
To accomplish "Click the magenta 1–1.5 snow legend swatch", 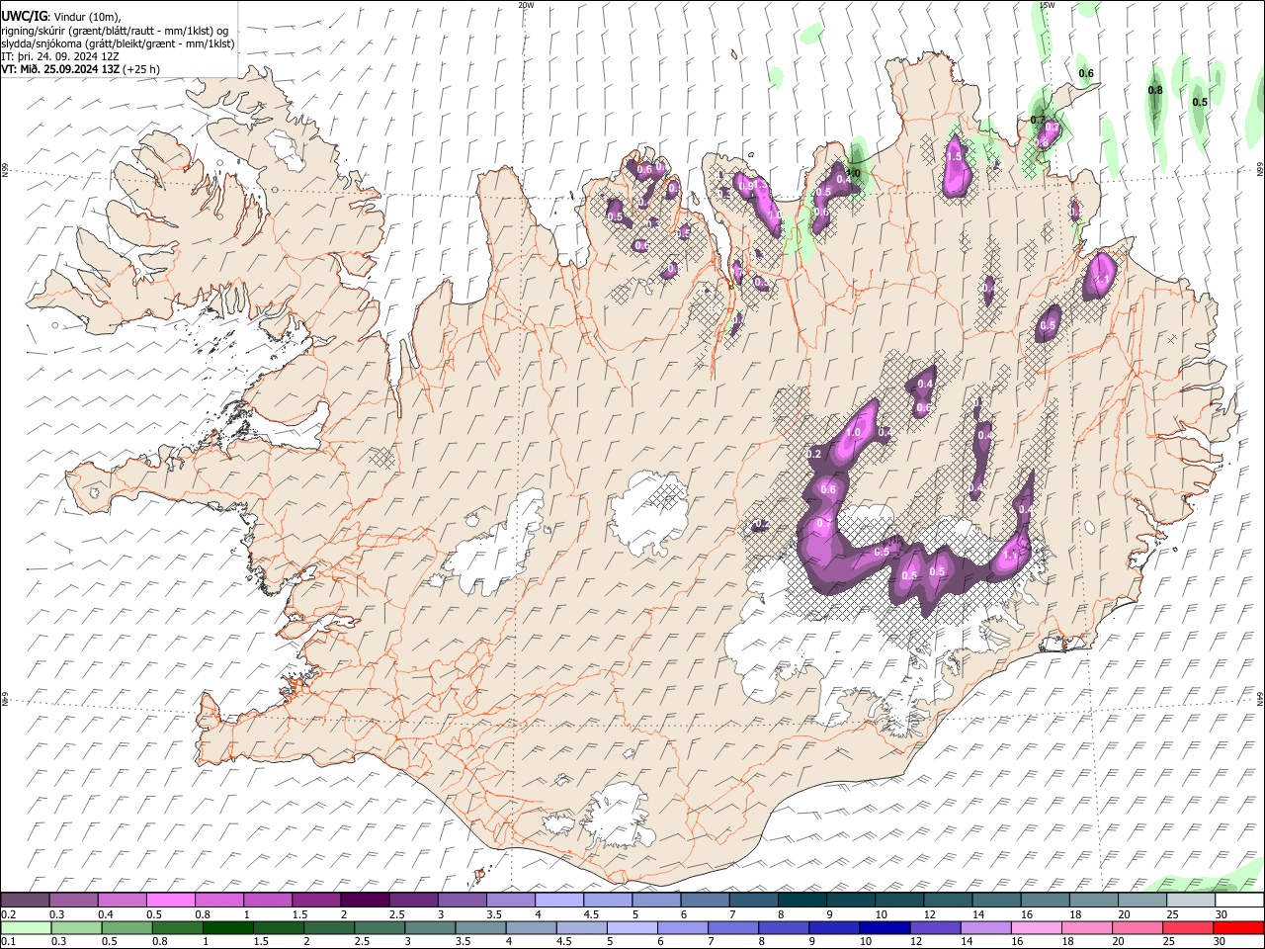I will [x=267, y=901].
